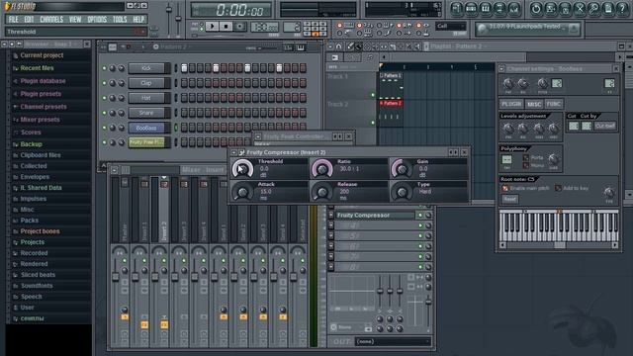Click the Cut itself button
Screen dimensions: 633x356
coord(604,126)
